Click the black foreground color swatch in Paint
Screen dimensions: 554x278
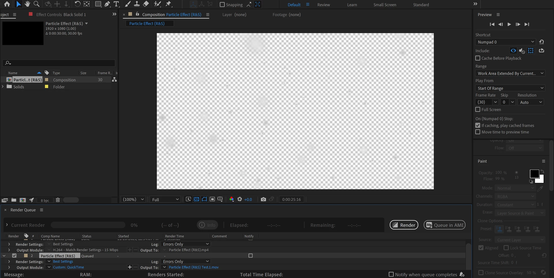coord(534,173)
